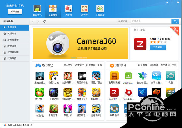Click the 休闲益智 game category link

coord(68,65)
